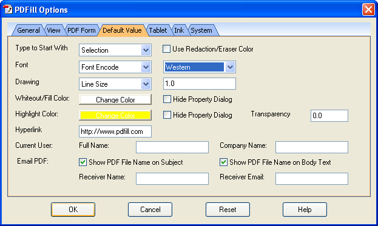378x226 pixels.
Task: Expand the Font Encode dropdown
Action: click(115, 67)
